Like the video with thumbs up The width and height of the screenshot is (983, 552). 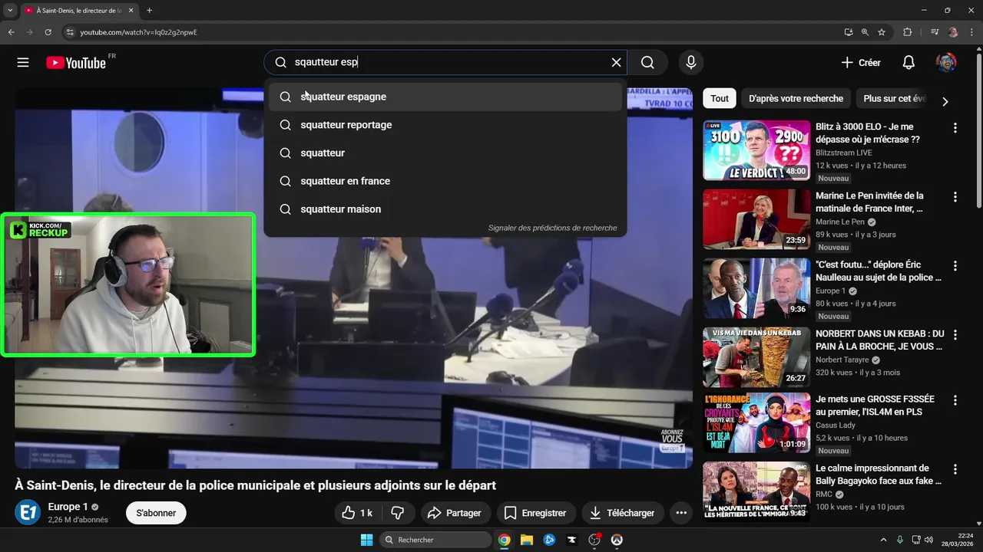[357, 513]
